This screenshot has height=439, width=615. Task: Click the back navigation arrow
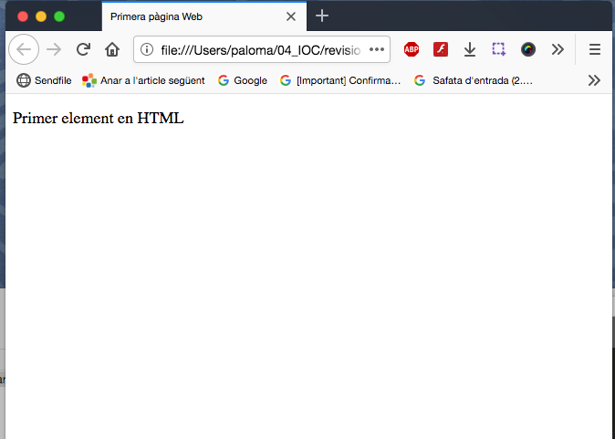click(24, 49)
